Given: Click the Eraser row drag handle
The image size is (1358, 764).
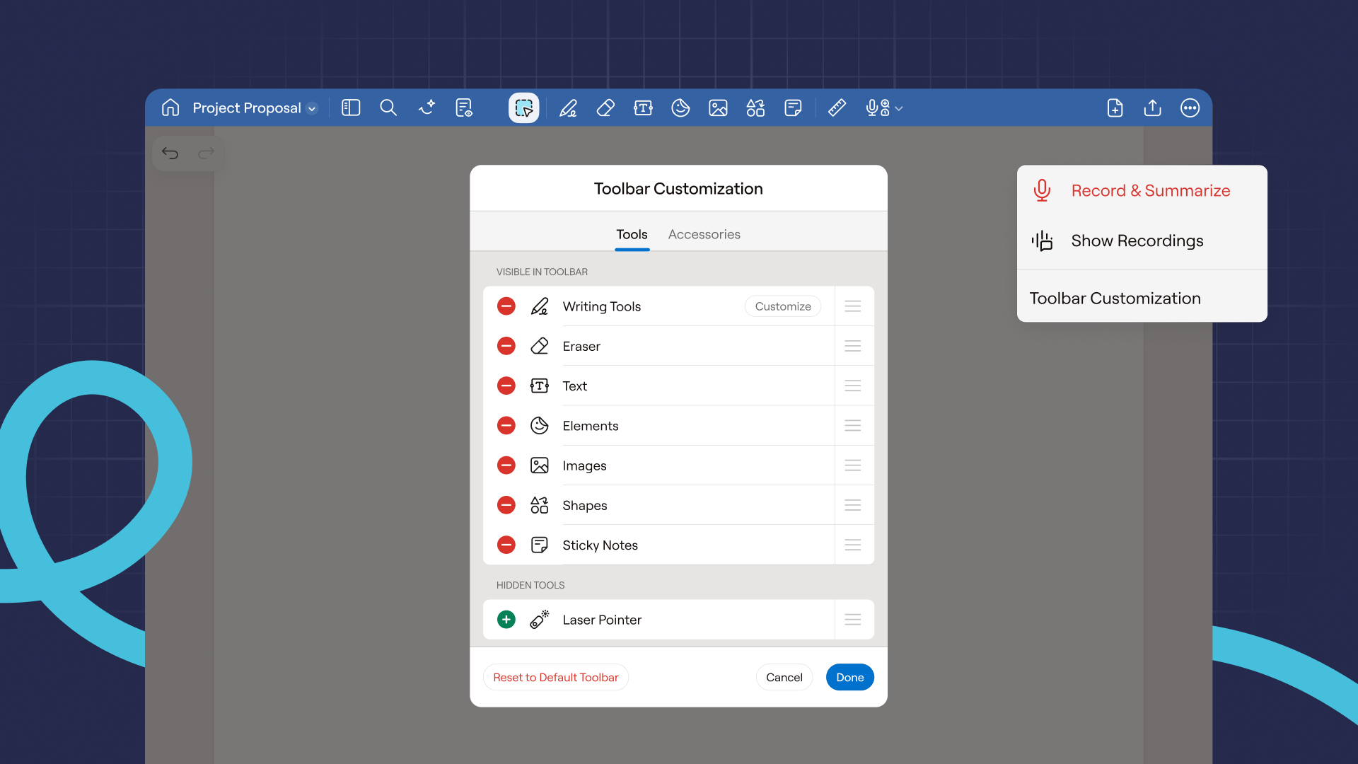Looking at the screenshot, I should click(852, 346).
